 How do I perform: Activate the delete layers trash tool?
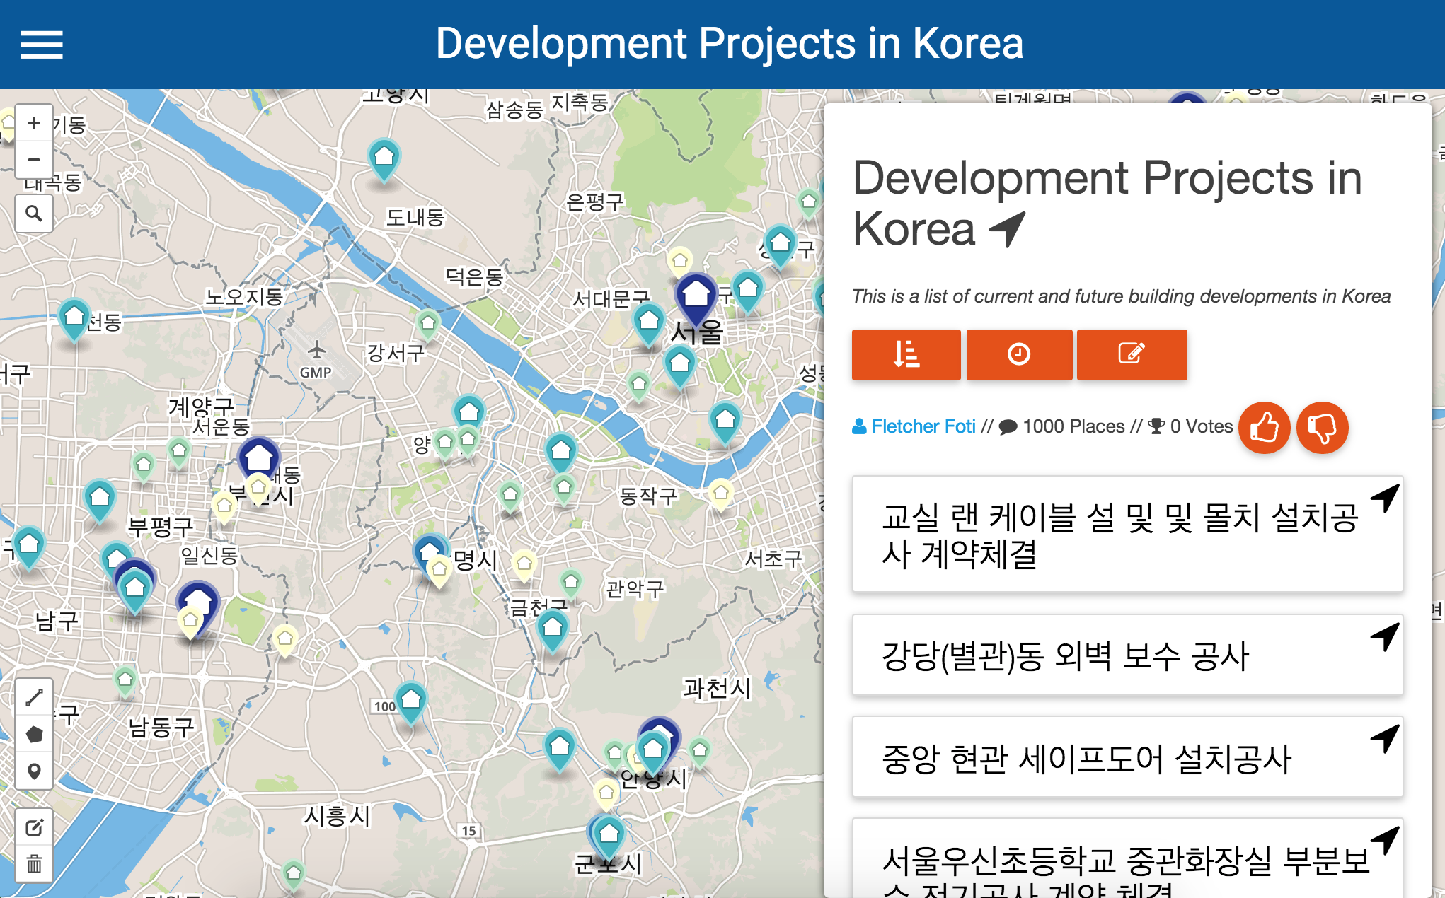(x=34, y=864)
